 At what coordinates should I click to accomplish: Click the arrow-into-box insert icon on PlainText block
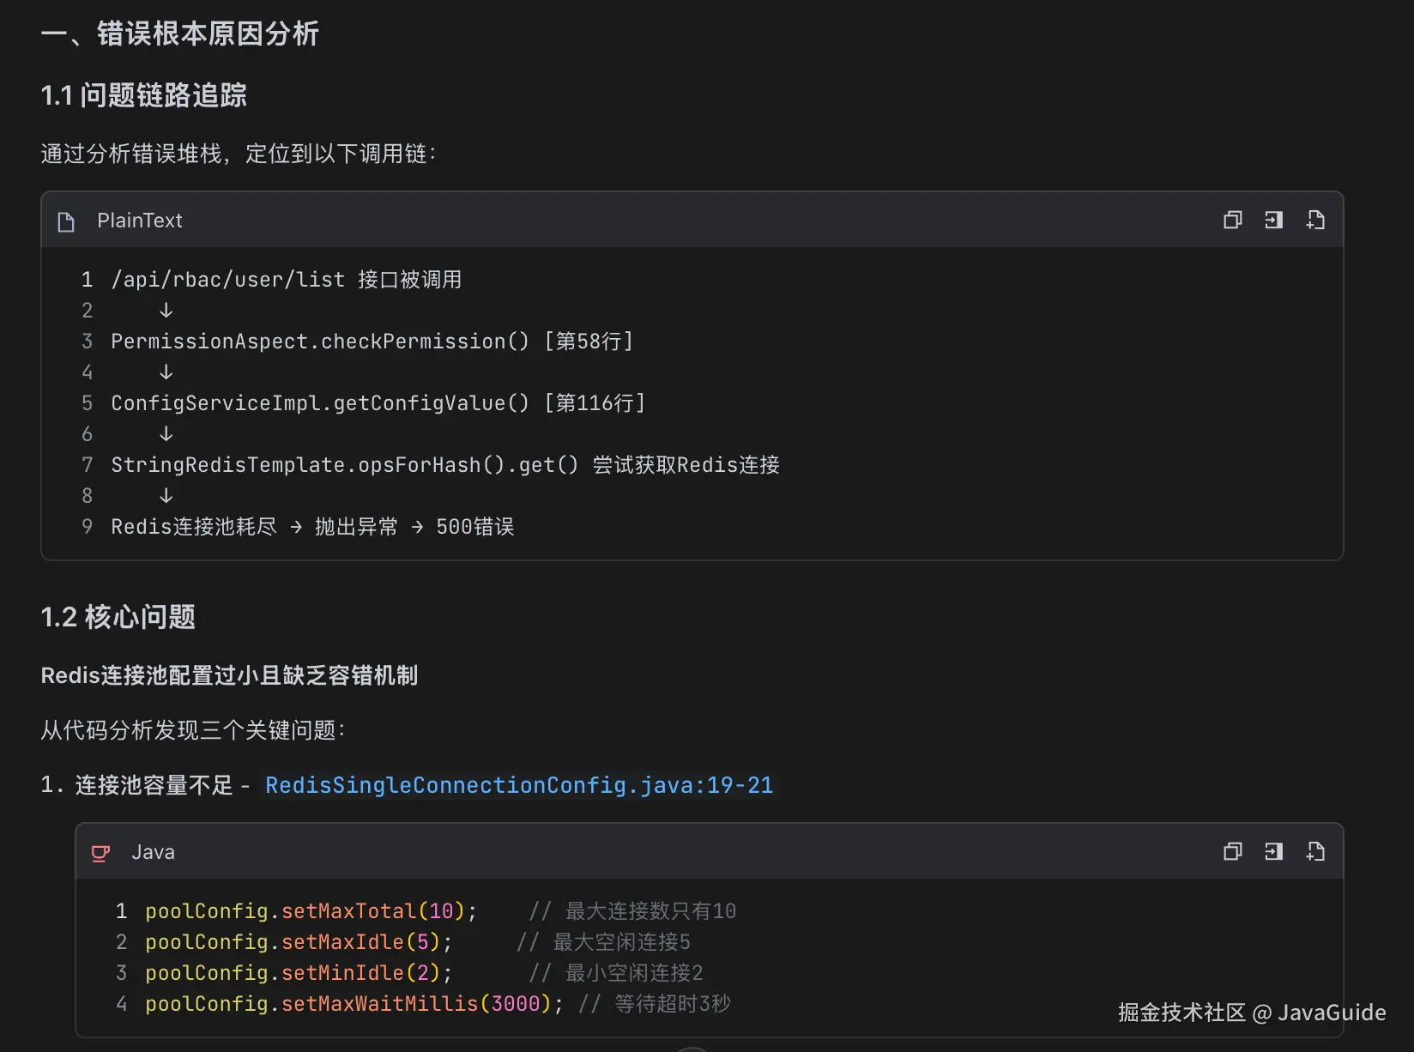point(1273,221)
